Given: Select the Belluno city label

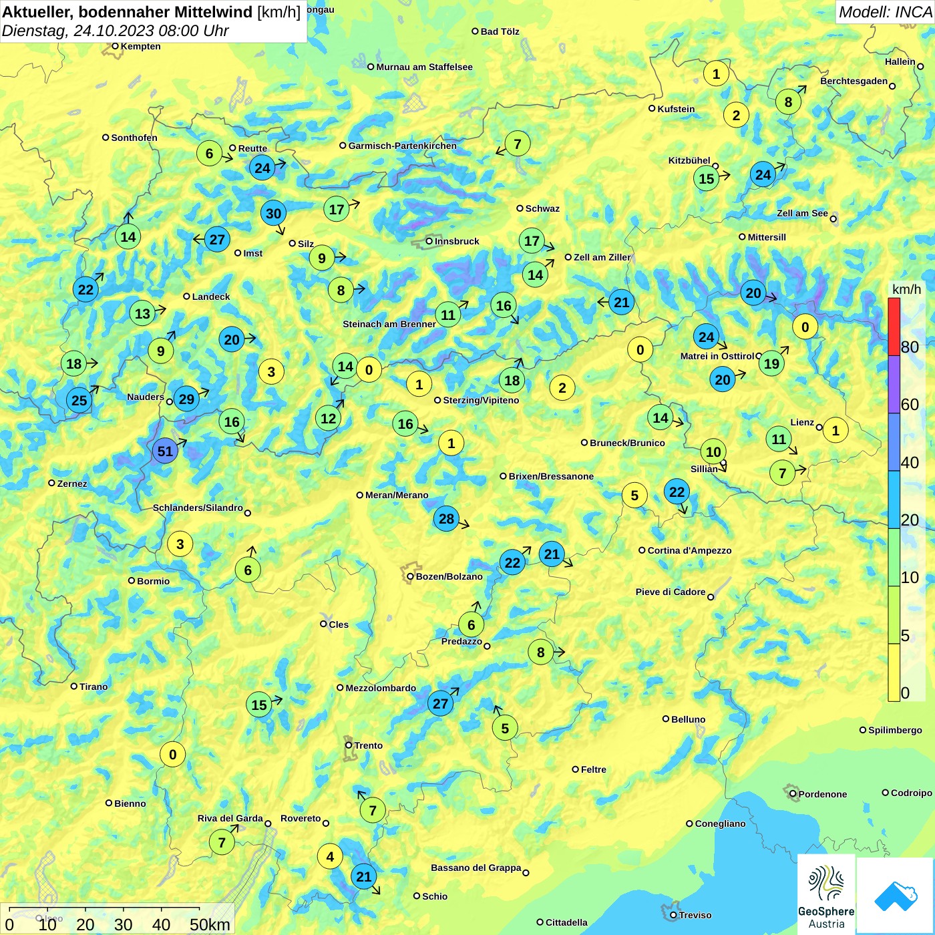Looking at the screenshot, I should (x=689, y=719).
